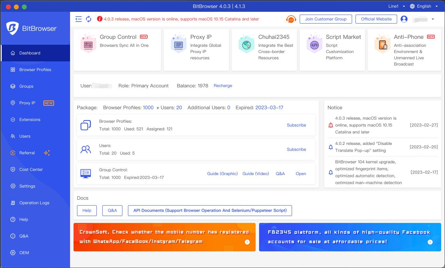Open OEM in sidebar
445x268 pixels.
35,253
